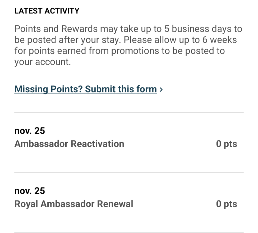Click "your account." at end of notice

[x=43, y=62]
